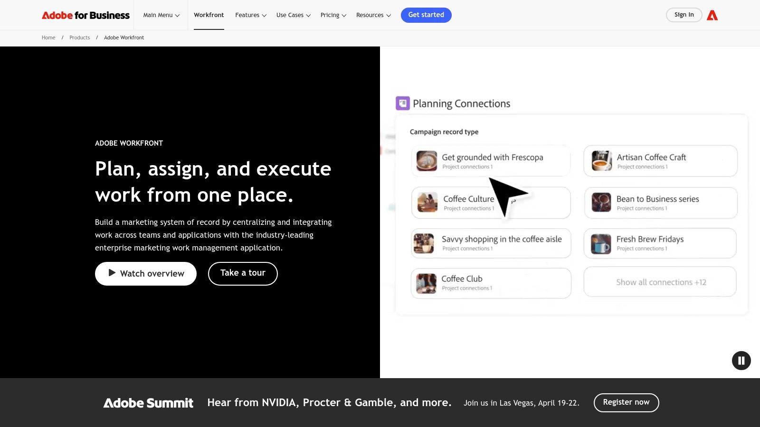Pause the hero animation
The image size is (760, 427).
tap(741, 361)
